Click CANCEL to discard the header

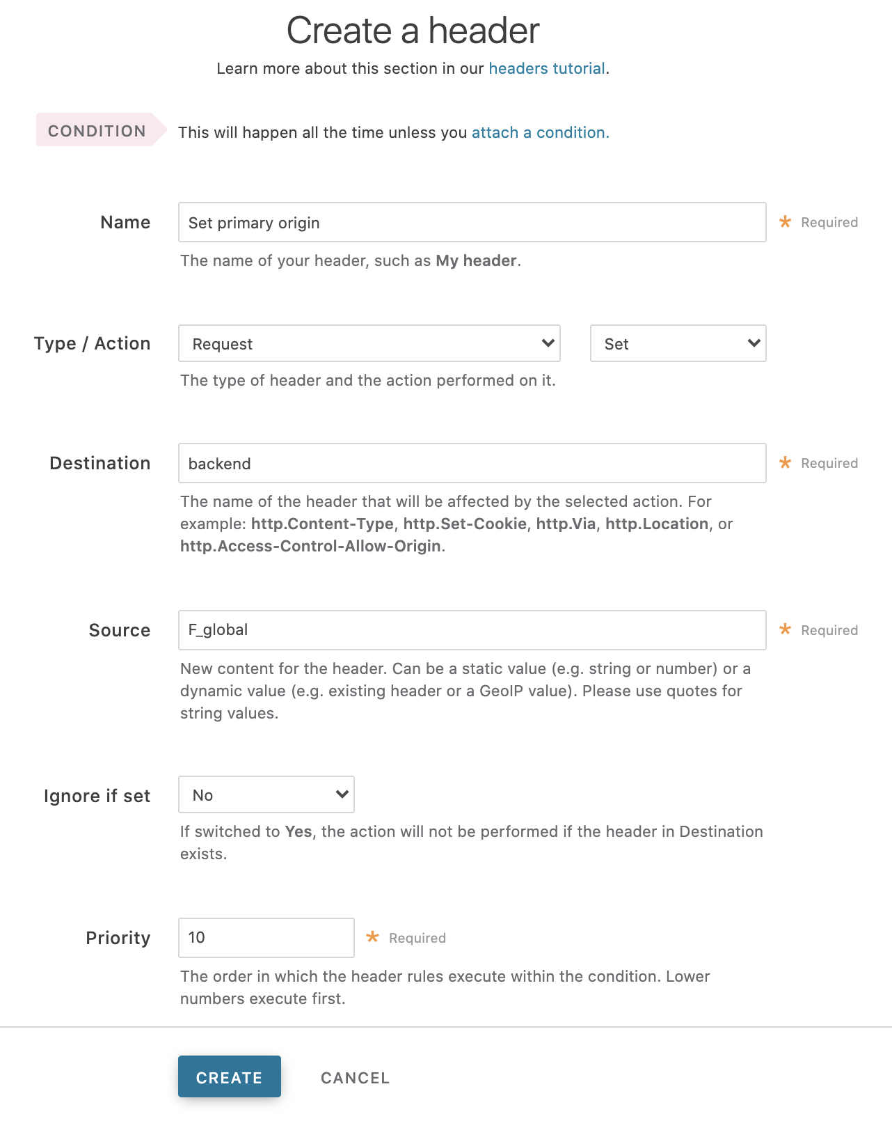click(x=354, y=1077)
